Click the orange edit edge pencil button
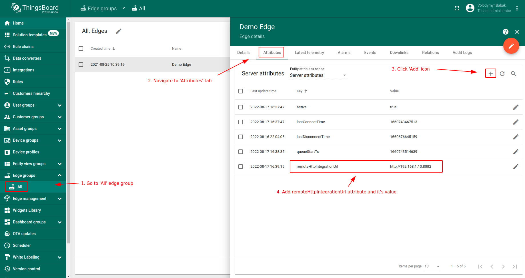 click(511, 46)
